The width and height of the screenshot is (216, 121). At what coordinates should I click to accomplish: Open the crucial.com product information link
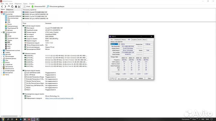click(x=59, y=98)
